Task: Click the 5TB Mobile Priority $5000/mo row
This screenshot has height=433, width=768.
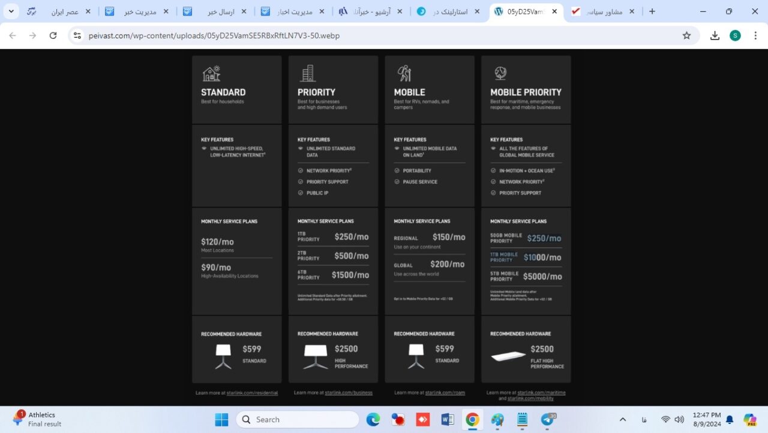Action: coord(526,276)
